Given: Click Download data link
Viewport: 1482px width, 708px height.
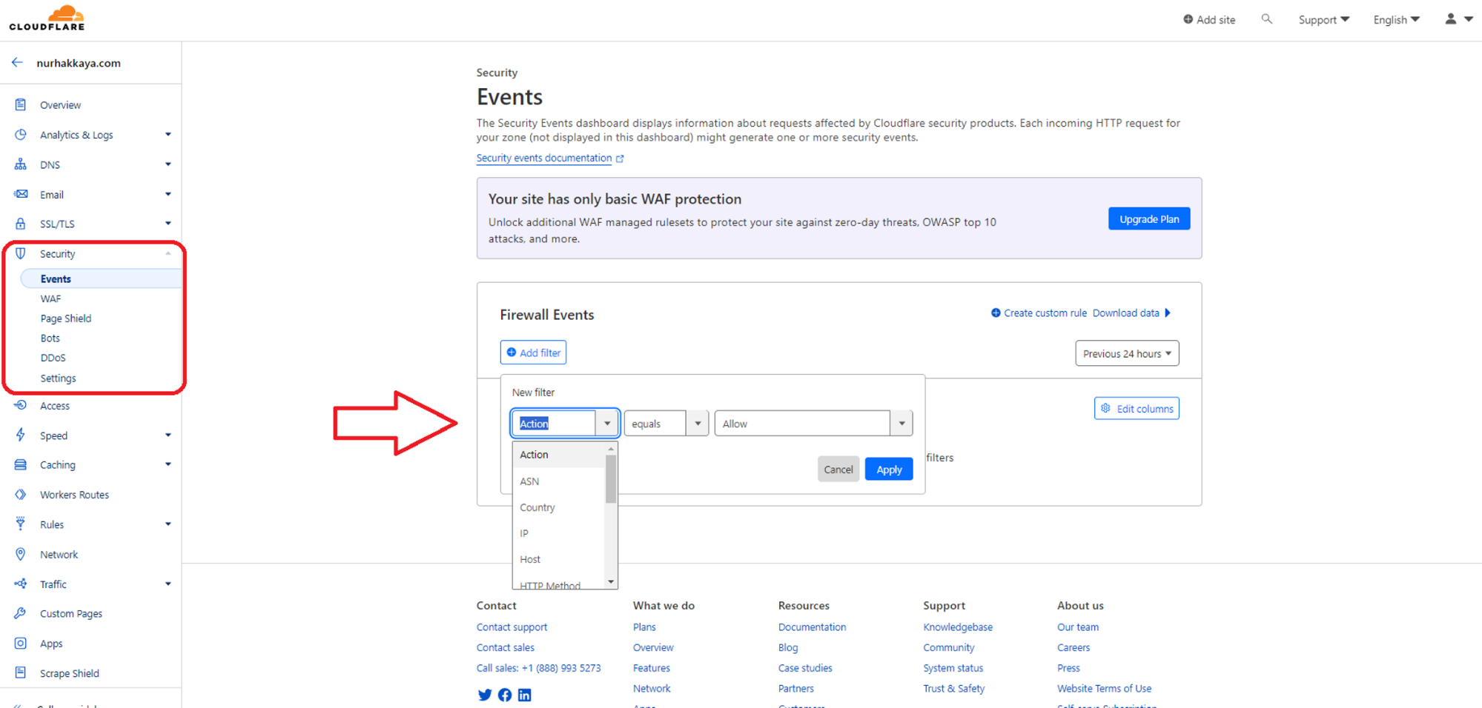Looking at the screenshot, I should [1131, 313].
